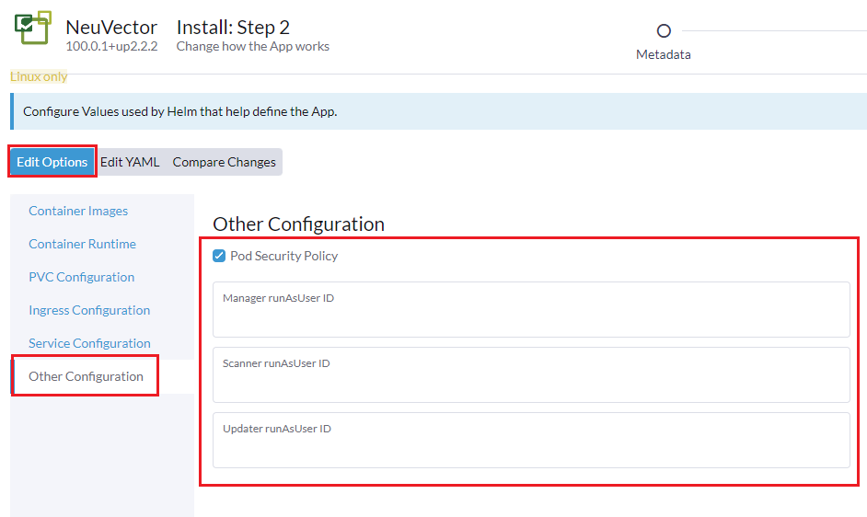The height and width of the screenshot is (517, 867).
Task: Switch to Edit YAML view
Action: coord(130,162)
